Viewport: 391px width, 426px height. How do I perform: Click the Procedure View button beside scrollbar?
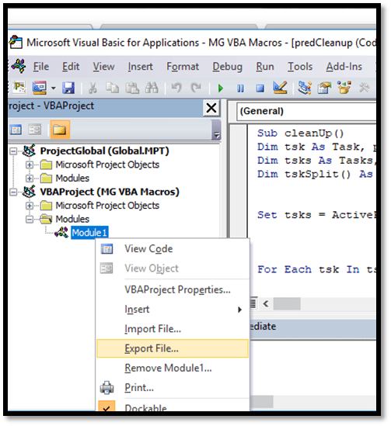tap(253, 303)
